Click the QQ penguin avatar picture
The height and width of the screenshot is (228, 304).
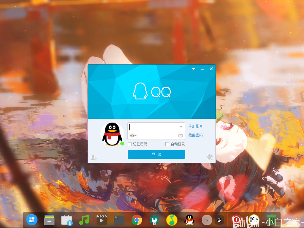[x=112, y=134]
